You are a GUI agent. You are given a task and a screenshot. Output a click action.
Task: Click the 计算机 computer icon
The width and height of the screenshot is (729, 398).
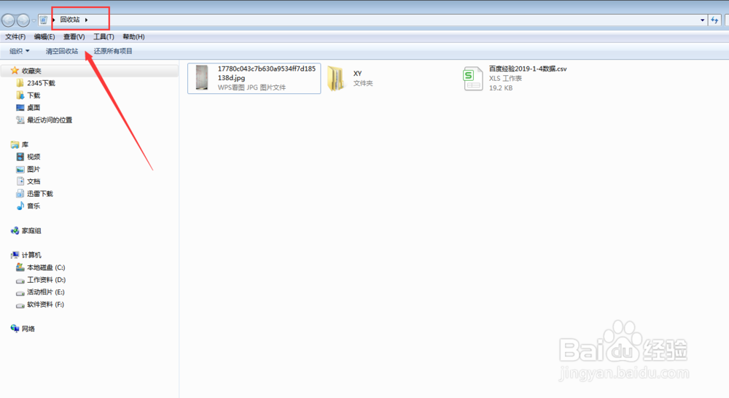[15, 255]
